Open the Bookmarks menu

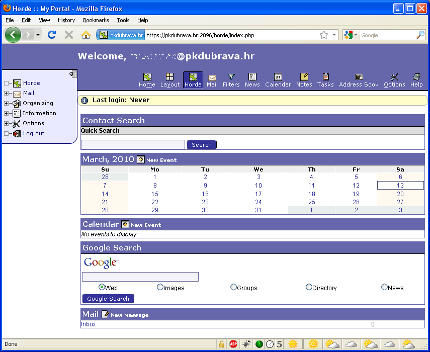[96, 20]
